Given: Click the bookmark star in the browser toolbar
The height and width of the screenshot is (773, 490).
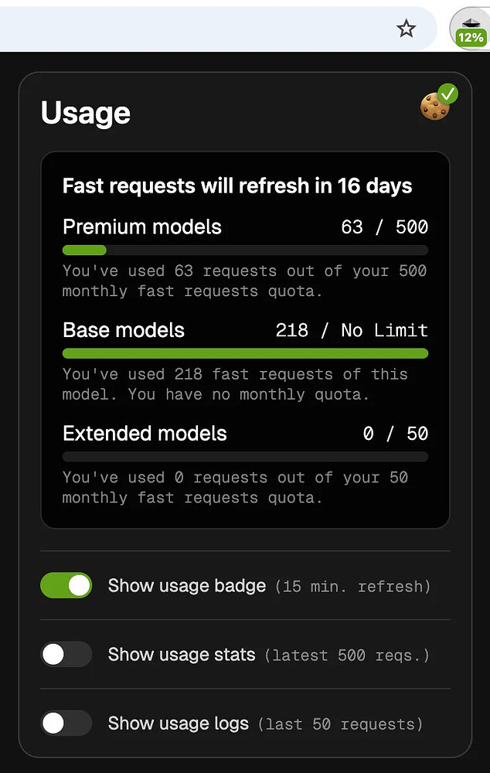Looking at the screenshot, I should click(406, 29).
